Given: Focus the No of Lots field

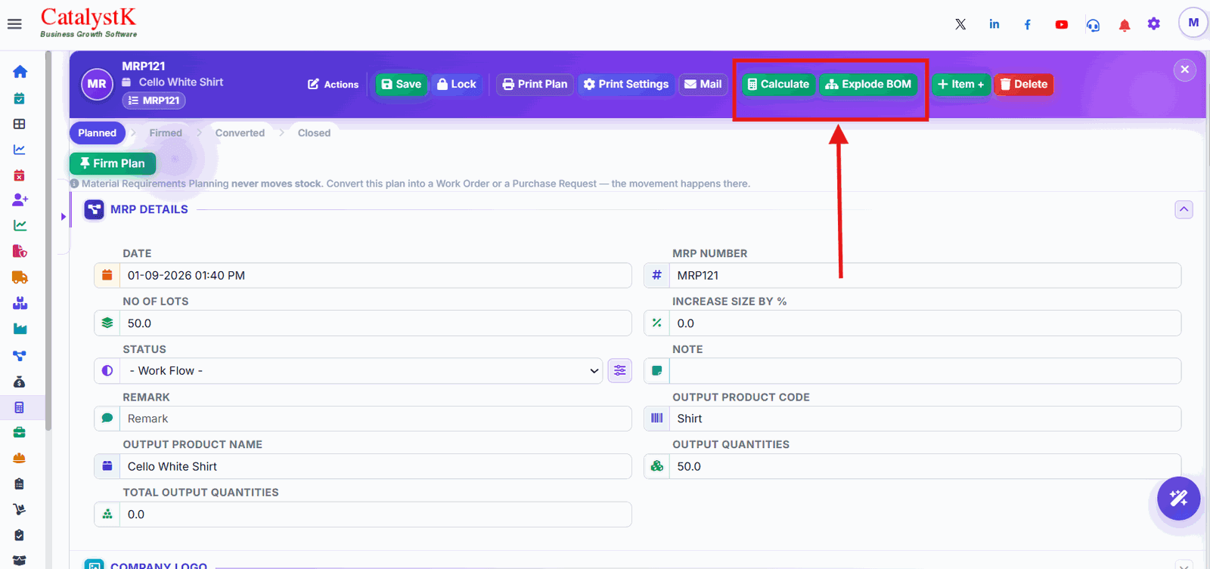Looking at the screenshot, I should click(x=376, y=323).
